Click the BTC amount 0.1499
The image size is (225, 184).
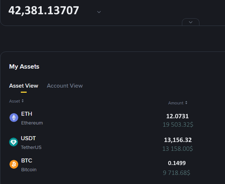[177, 163]
